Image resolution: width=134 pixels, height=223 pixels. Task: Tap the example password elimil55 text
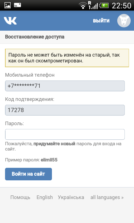pyautogui.click(x=49, y=160)
